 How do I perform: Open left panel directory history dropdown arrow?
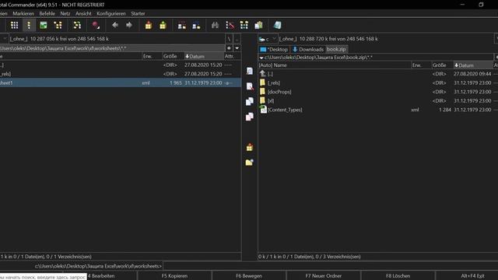tap(237, 48)
